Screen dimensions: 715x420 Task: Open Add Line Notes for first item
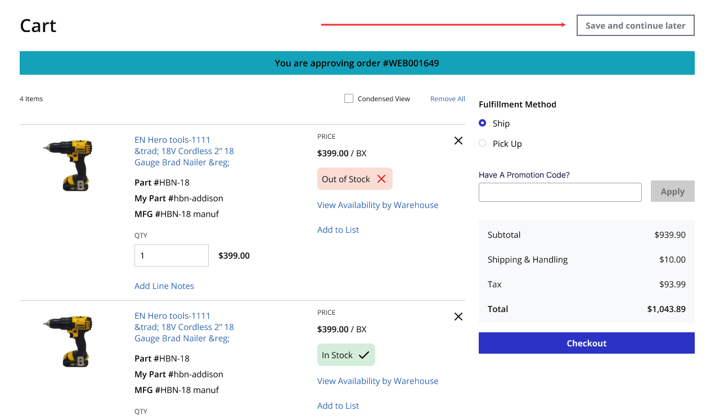click(x=164, y=286)
